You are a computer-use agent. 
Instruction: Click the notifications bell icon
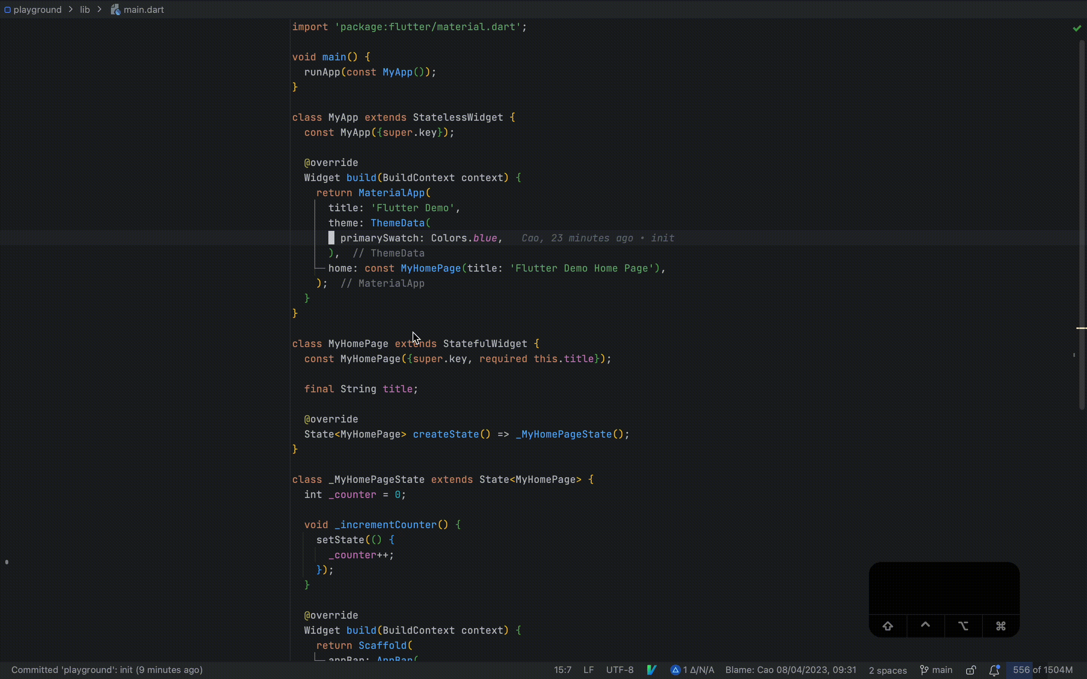(995, 670)
